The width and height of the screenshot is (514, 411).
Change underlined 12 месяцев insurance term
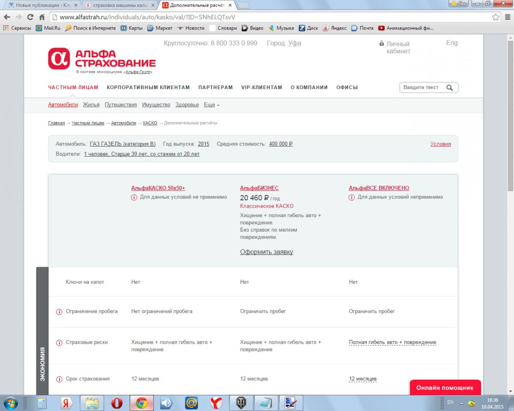point(363,379)
